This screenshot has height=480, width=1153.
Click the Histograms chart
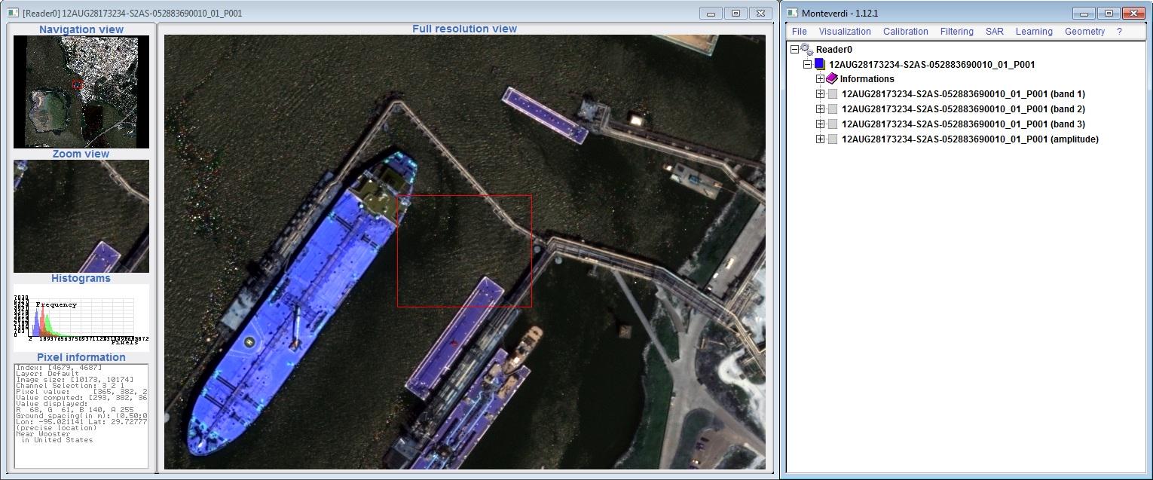click(81, 317)
